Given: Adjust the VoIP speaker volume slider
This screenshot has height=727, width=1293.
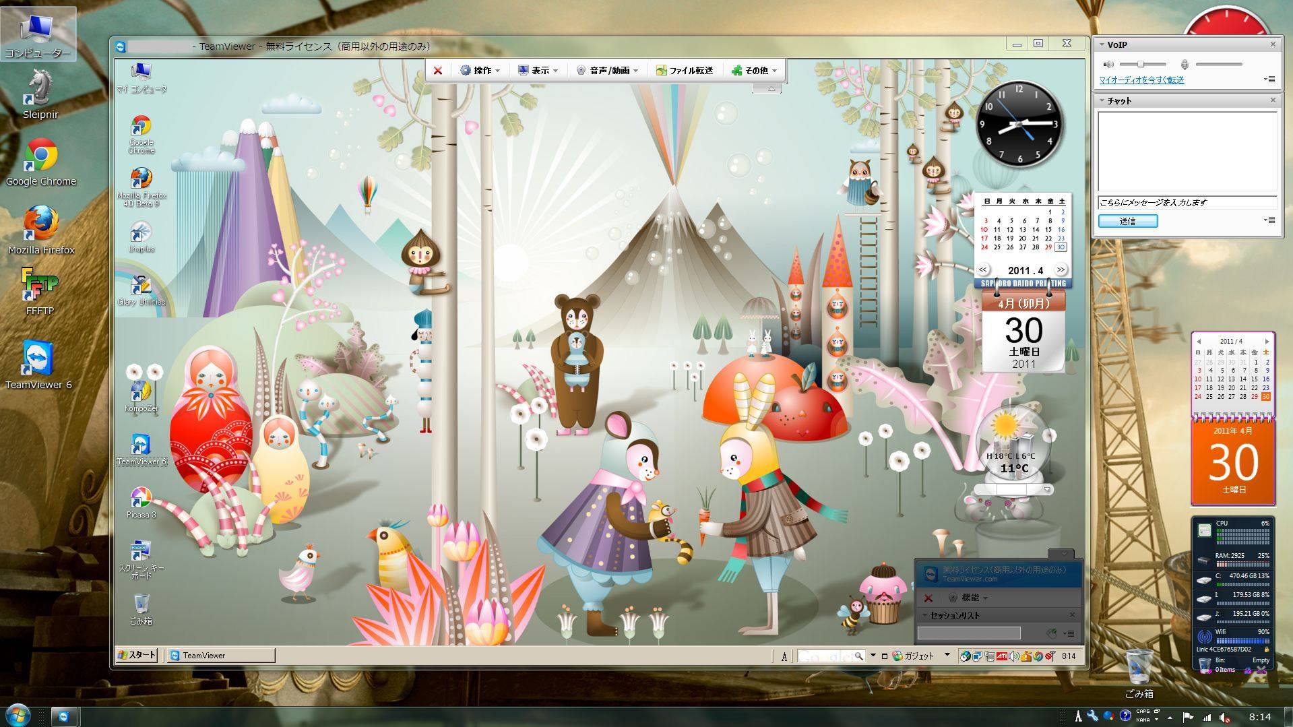Looking at the screenshot, I should 1142,64.
